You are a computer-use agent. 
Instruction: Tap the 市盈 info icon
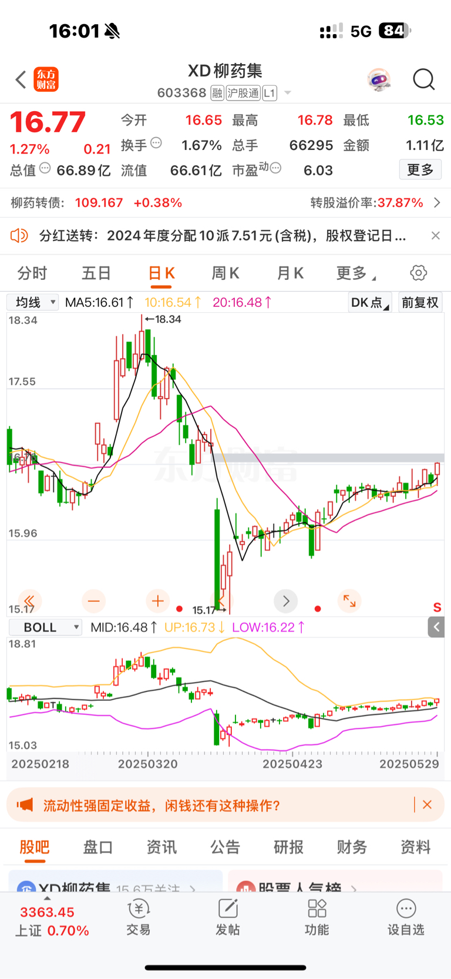click(x=275, y=168)
